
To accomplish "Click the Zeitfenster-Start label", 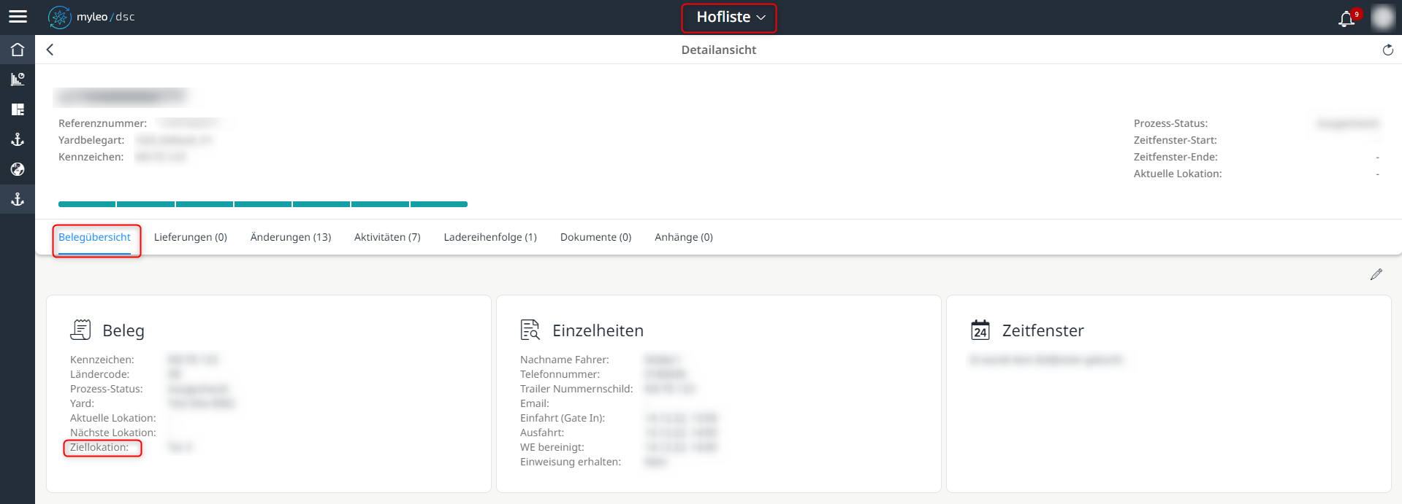I will 1175,140.
